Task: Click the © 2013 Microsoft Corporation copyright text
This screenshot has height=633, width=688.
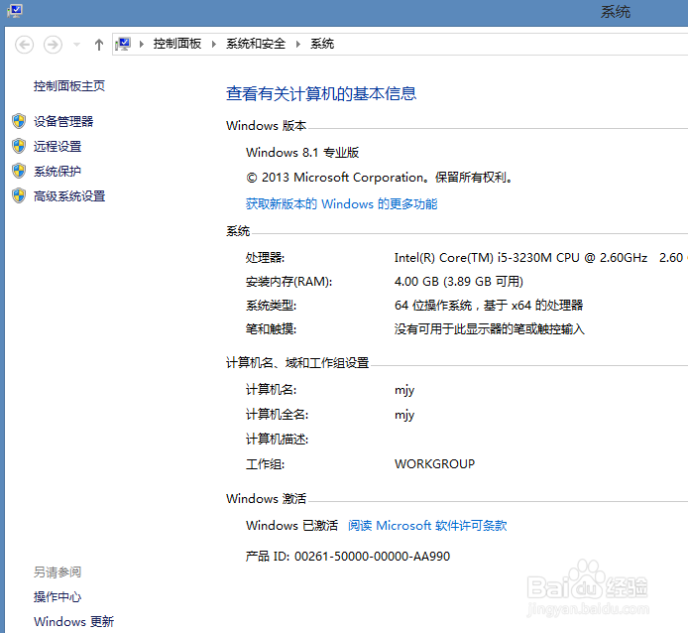Action: [x=379, y=178]
